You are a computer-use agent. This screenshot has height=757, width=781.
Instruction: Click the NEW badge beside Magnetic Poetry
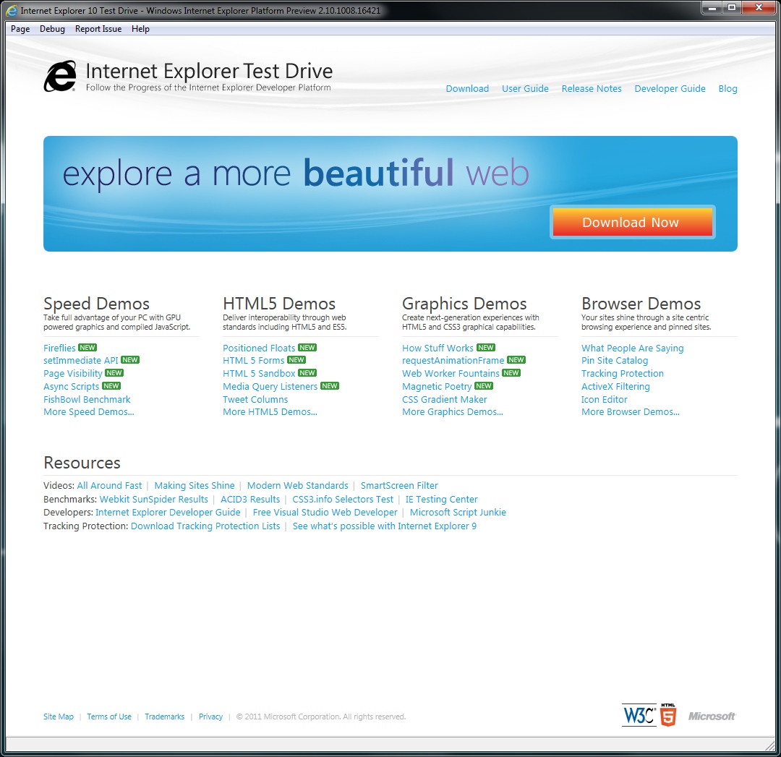[x=484, y=386]
